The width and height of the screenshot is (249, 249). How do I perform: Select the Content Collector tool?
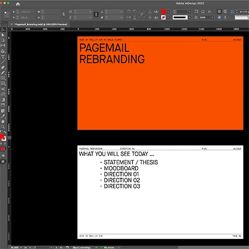click(x=3, y=51)
